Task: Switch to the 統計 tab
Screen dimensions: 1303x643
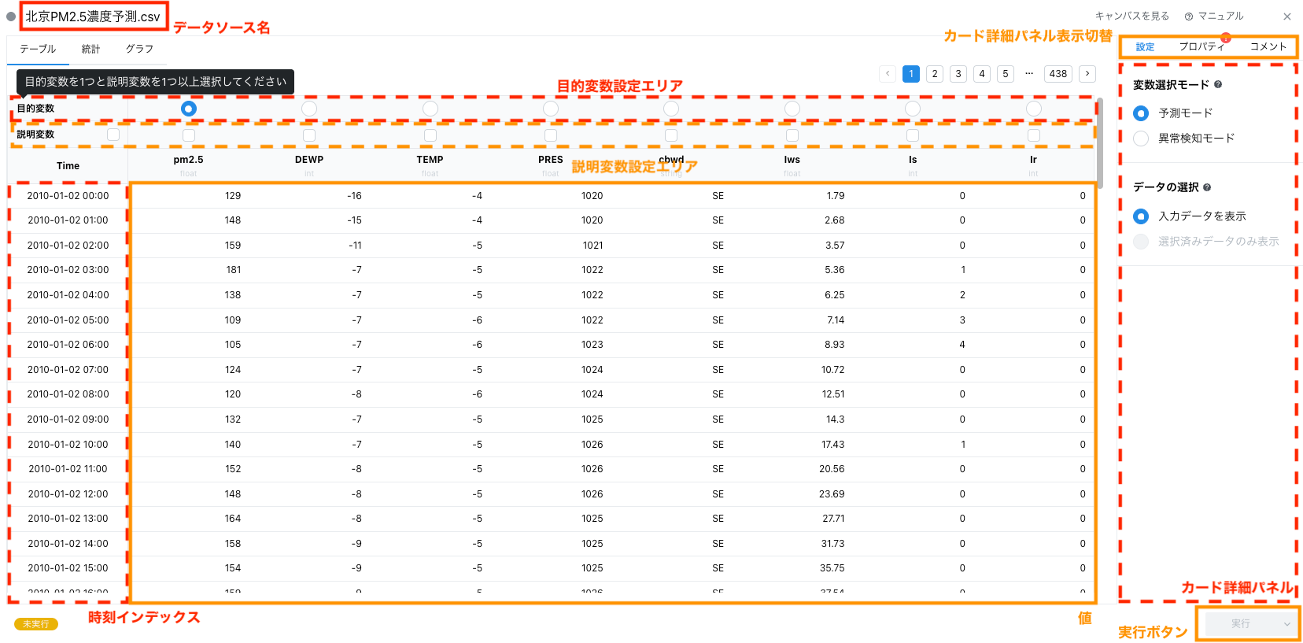Action: (90, 49)
